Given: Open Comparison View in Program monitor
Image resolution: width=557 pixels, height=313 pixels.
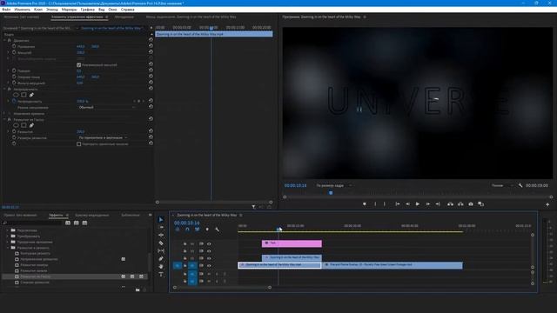Looking at the screenshot, I should [481, 204].
